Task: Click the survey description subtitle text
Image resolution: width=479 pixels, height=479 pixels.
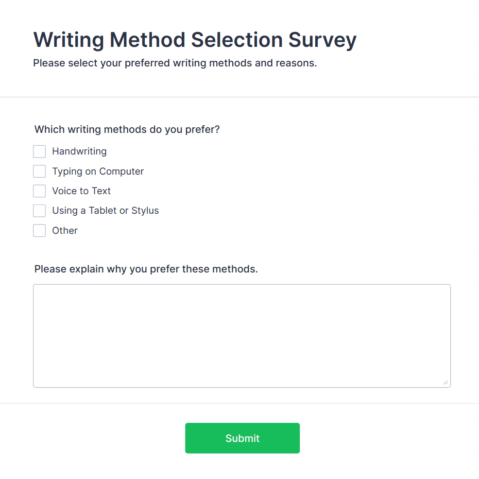Action: pos(175,63)
